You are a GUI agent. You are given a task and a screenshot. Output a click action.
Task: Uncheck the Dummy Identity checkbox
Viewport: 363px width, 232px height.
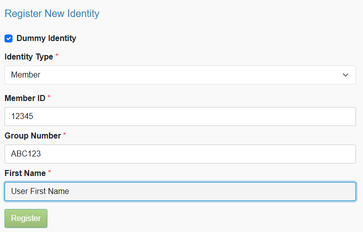click(x=8, y=38)
